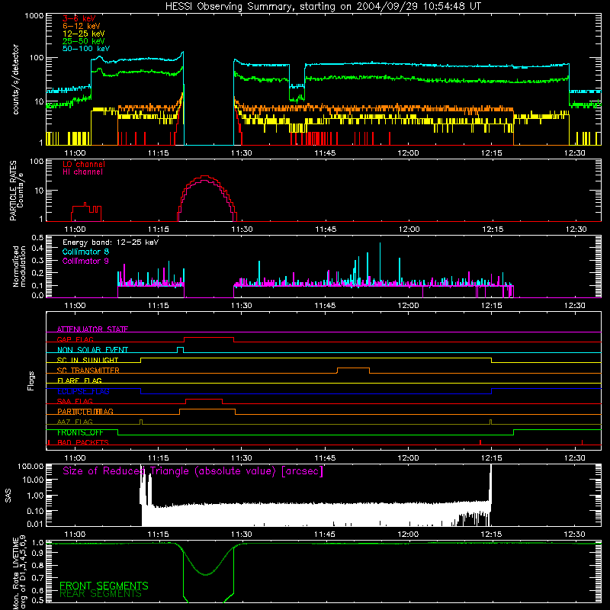Click the BAD_PACKETS flag label
610x610 pixels.
point(82,442)
